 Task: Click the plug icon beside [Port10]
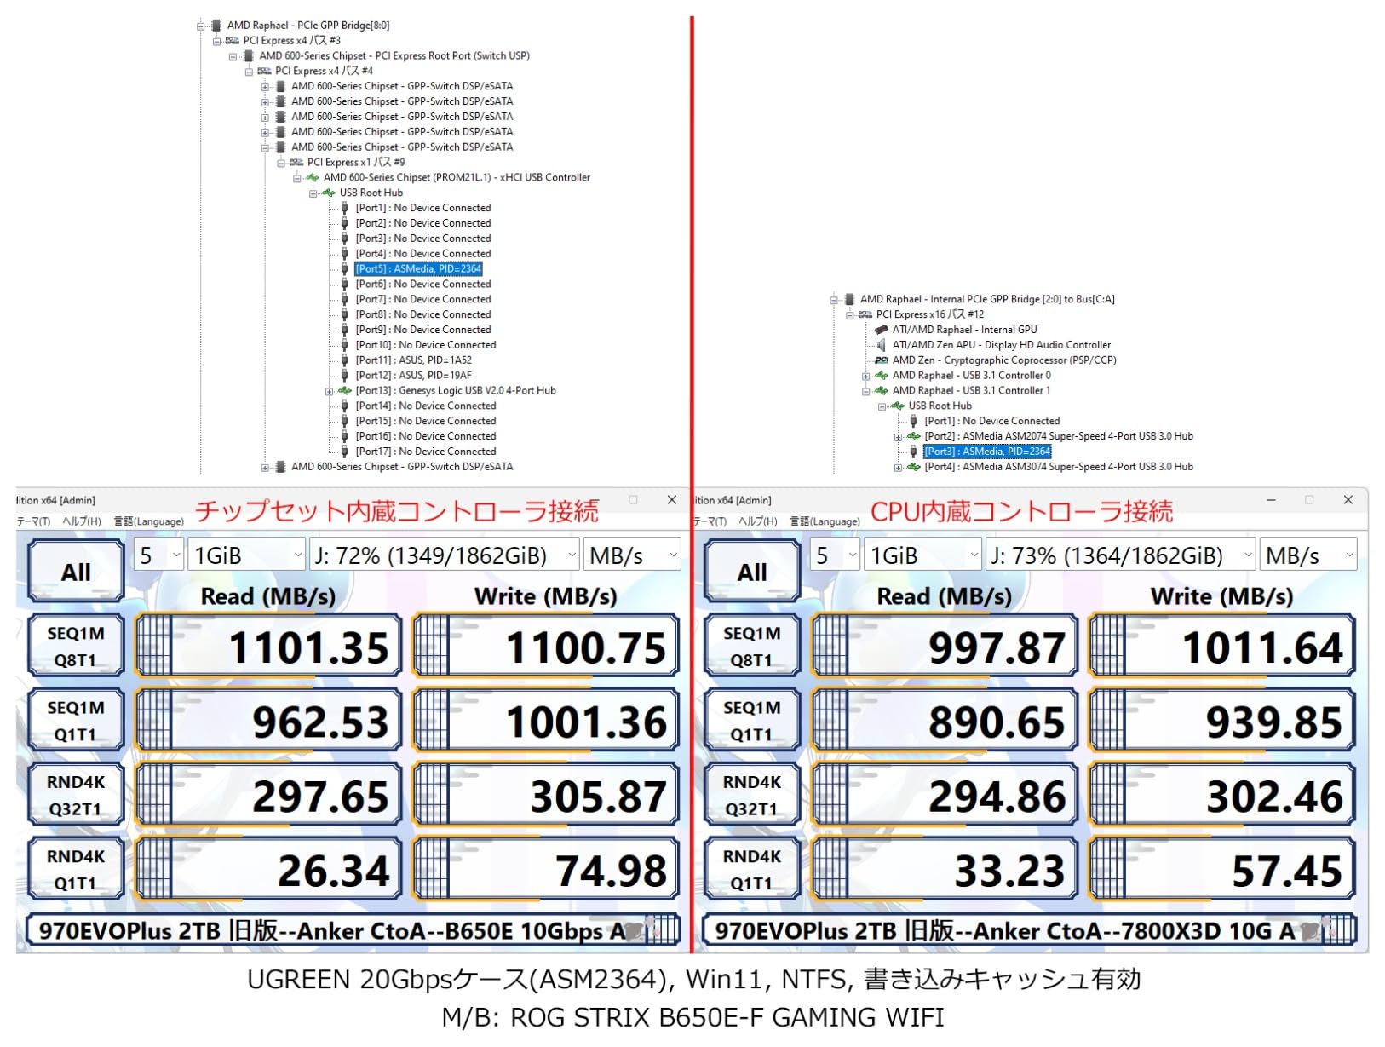click(x=344, y=345)
